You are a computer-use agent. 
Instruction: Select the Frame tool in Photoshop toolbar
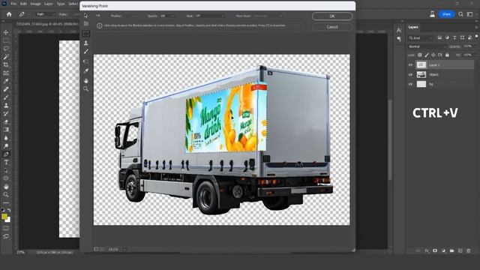click(6, 73)
